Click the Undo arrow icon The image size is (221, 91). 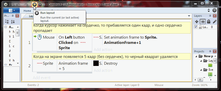[18, 5]
